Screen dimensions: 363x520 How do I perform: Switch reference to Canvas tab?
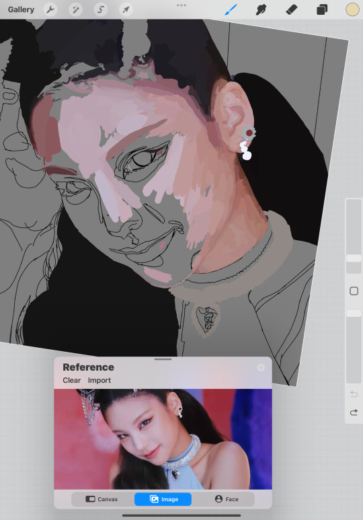(102, 499)
